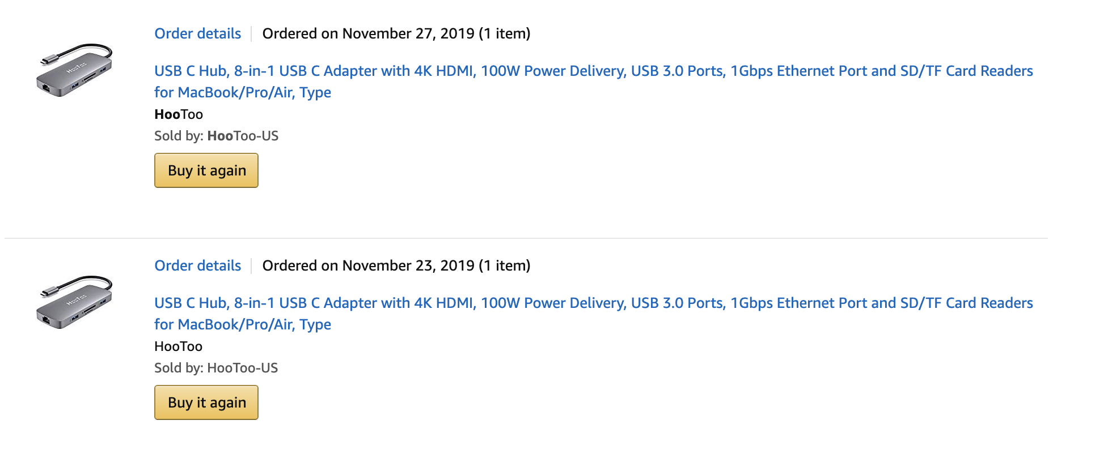
Task: Click "(1 item)" count on November 27 order
Action: [504, 33]
